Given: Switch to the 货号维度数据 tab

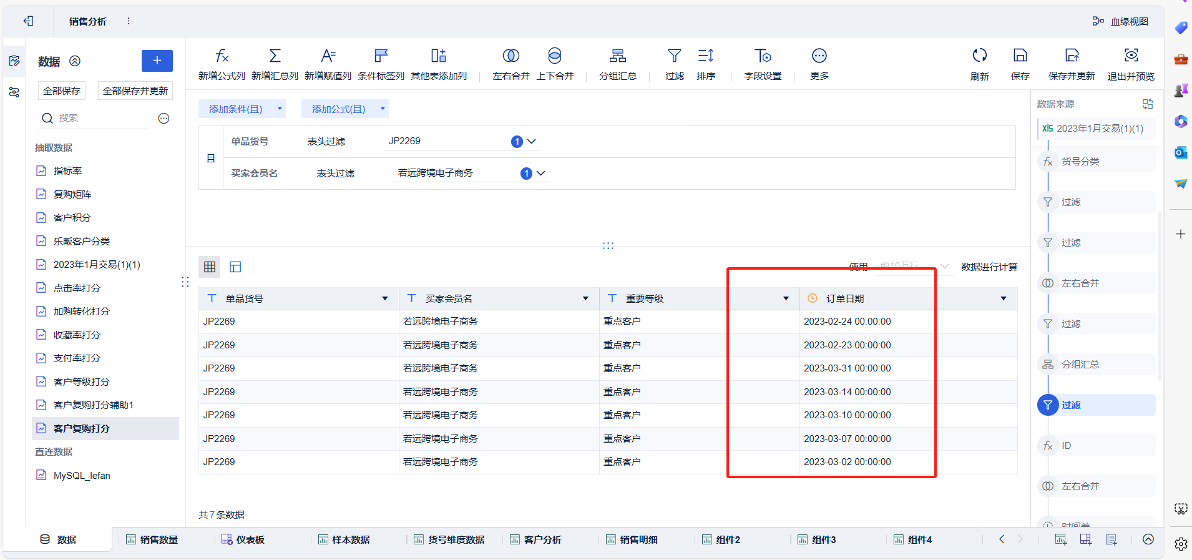Looking at the screenshot, I should coord(449,539).
